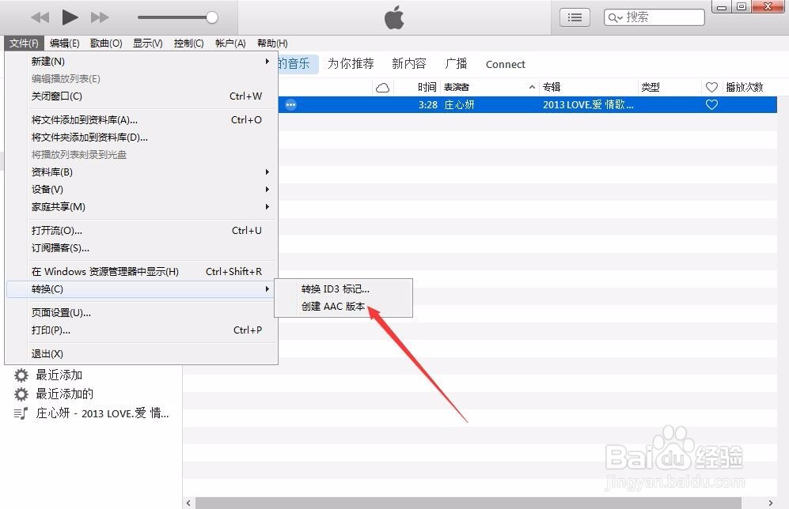Toggle the heart on the highlighted song row
789x509 pixels.
(x=711, y=104)
